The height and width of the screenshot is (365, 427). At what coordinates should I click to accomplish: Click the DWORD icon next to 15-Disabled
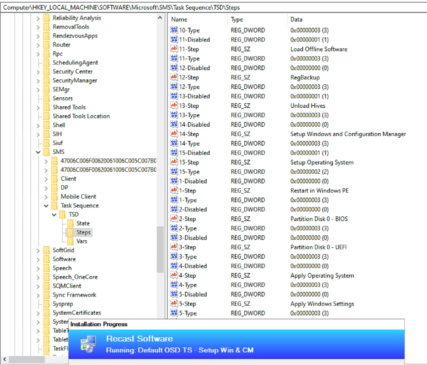click(x=174, y=153)
